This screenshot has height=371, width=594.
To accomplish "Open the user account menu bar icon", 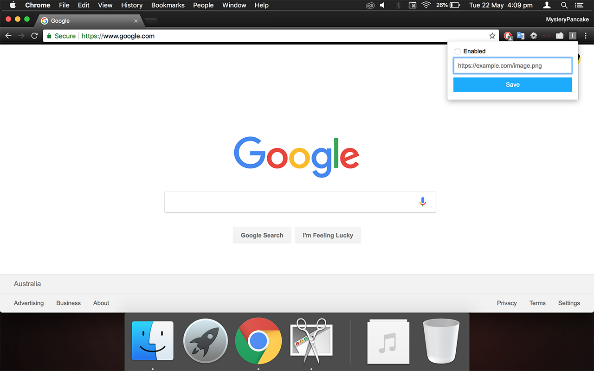I will click(547, 5).
